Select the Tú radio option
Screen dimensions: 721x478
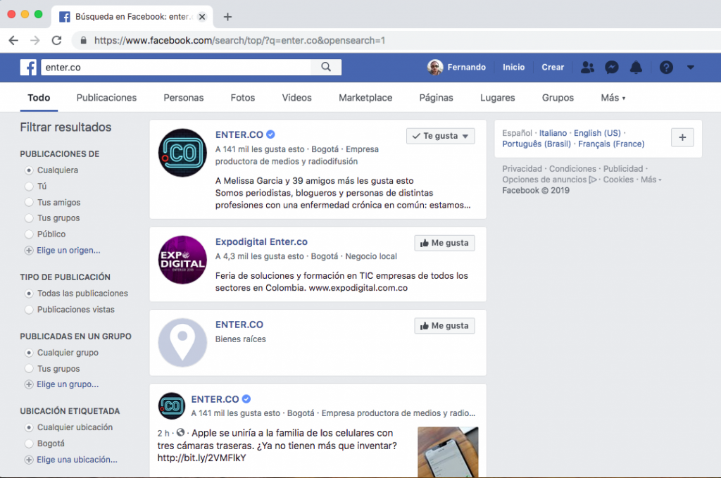(29, 186)
